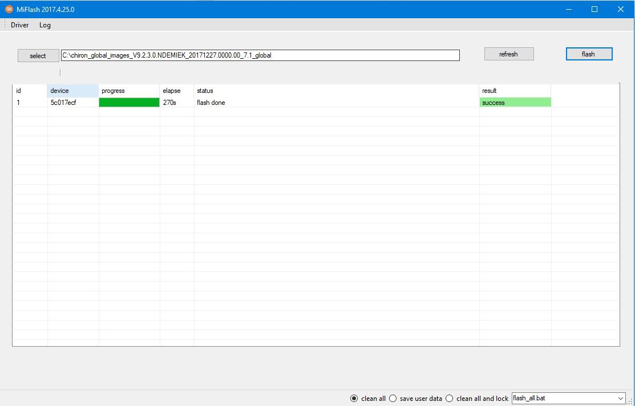Click the elapse column header

pyautogui.click(x=177, y=91)
